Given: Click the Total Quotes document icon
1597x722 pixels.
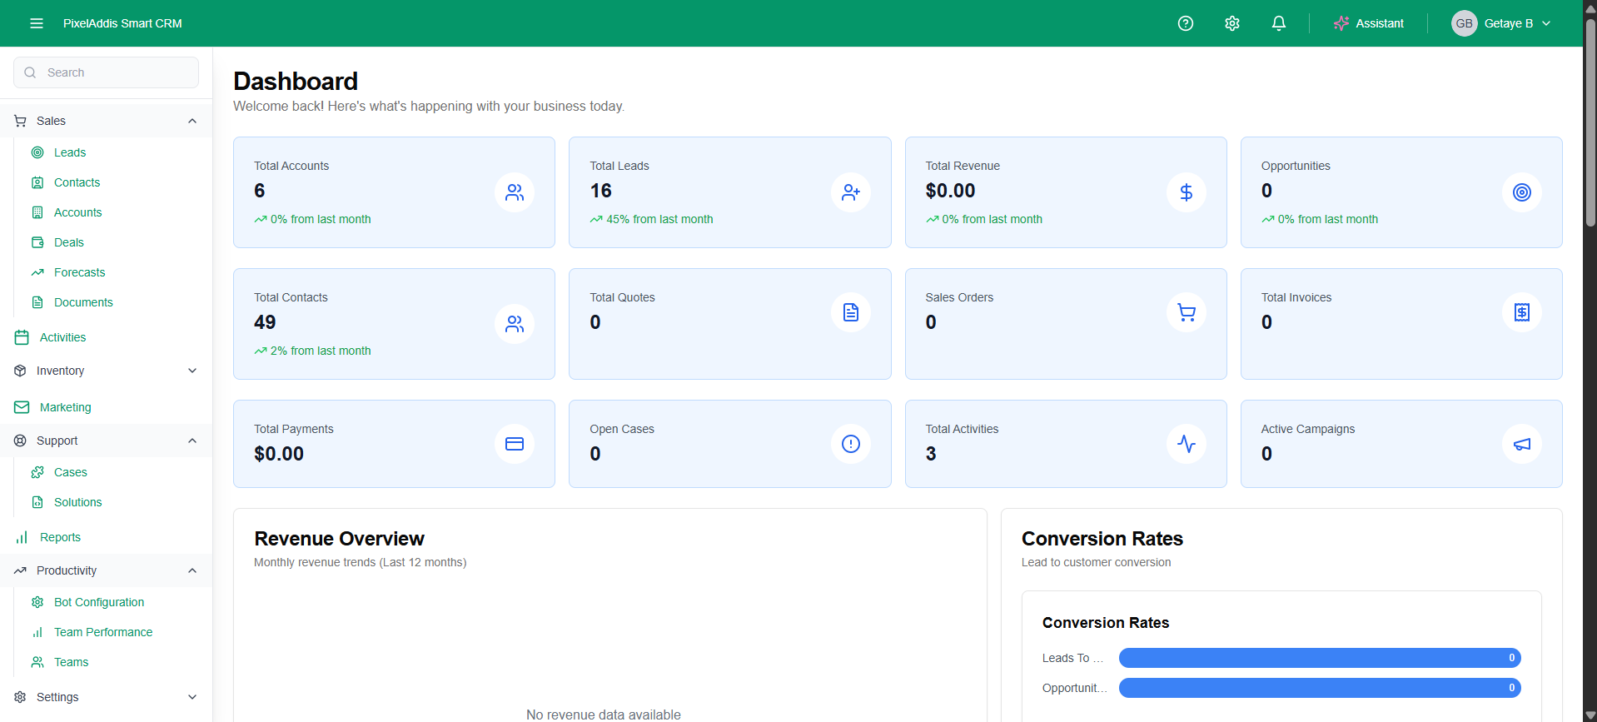Looking at the screenshot, I should coord(850,312).
